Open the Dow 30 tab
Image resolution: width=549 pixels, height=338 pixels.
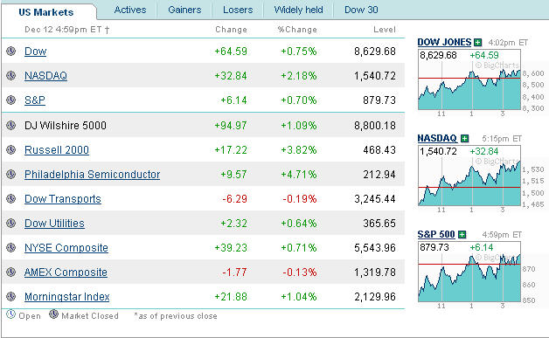tap(361, 10)
